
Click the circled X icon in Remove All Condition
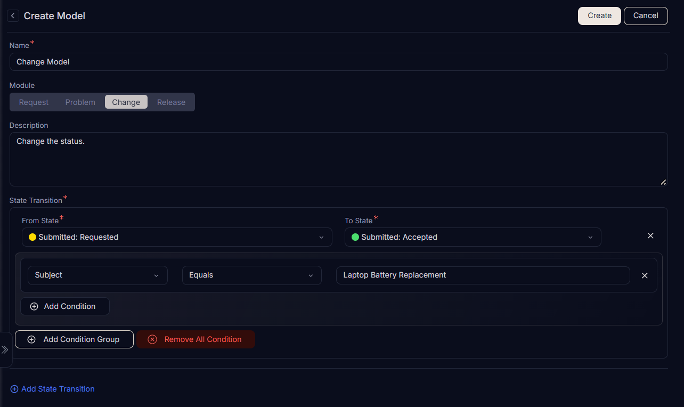(x=152, y=339)
